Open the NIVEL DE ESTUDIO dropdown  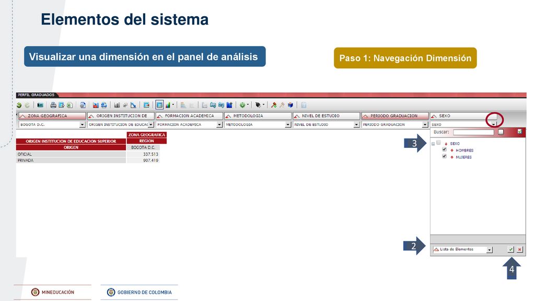356,125
